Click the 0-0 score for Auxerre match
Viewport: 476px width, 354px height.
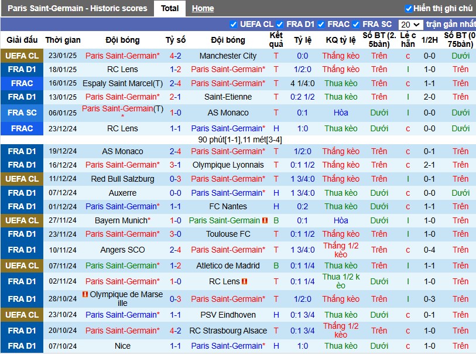pos(176,193)
